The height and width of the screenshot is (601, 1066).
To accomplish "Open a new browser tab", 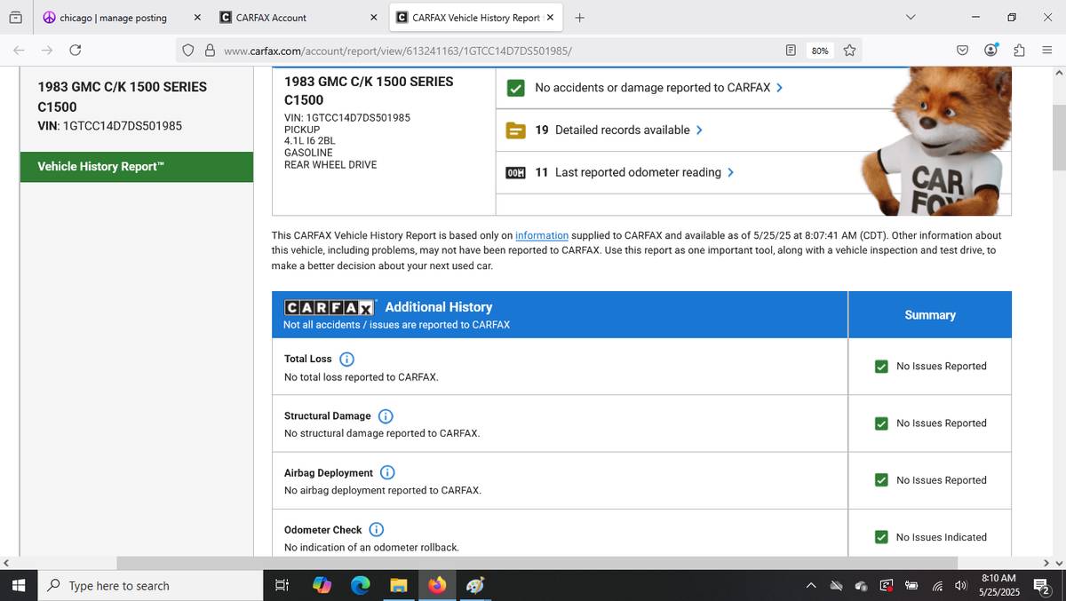I will [x=579, y=18].
